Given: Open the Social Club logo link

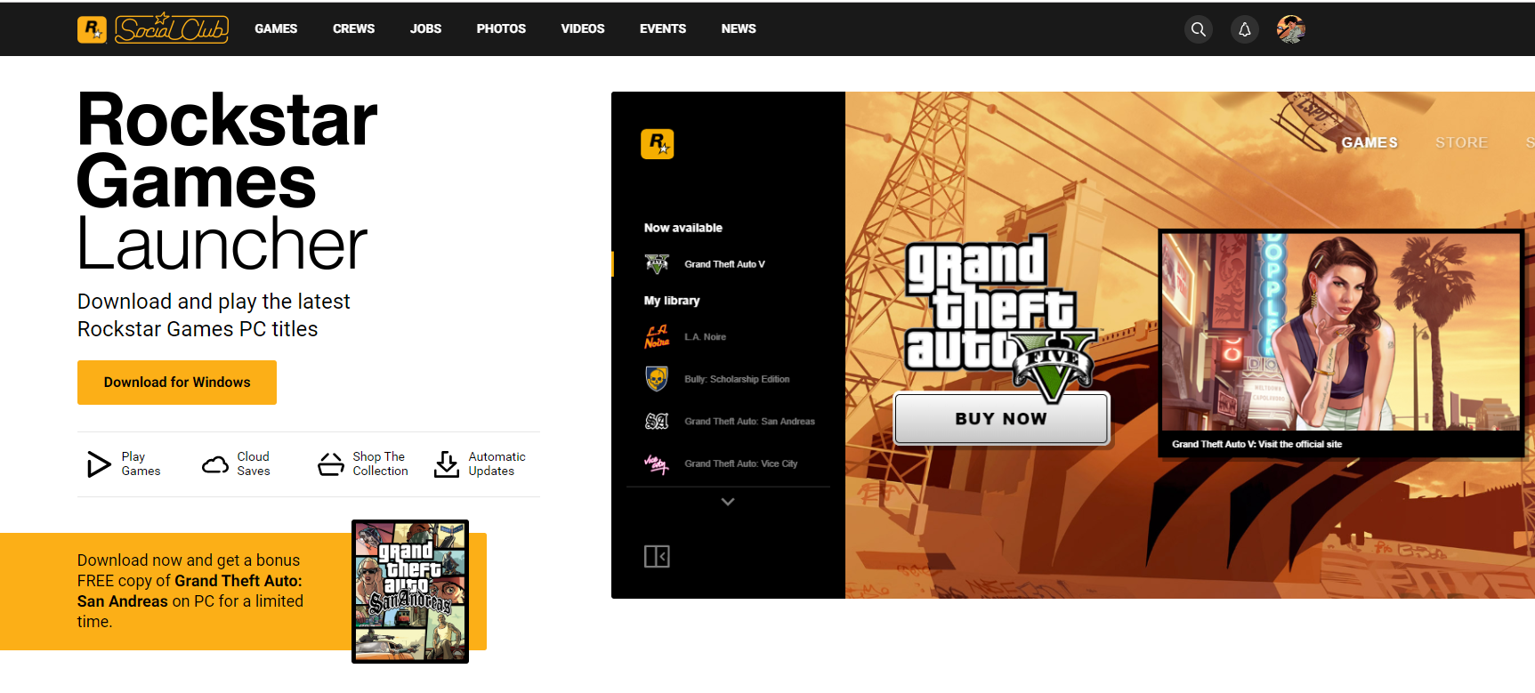Looking at the screenshot, I should [x=172, y=28].
